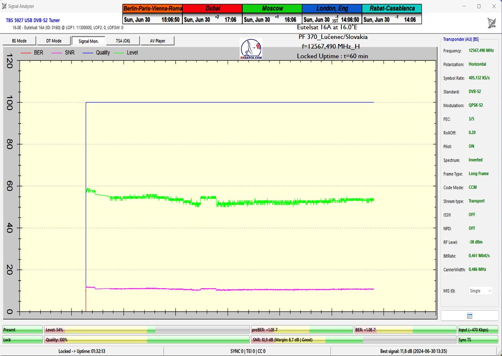This screenshot has width=502, height=356.
Task: Open the DT Mode tab
Action: click(54, 41)
